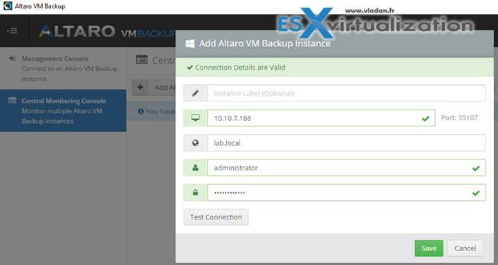Screen dimensions: 498x265
Task: Open Management Console in the sidebar
Action: click(x=63, y=68)
